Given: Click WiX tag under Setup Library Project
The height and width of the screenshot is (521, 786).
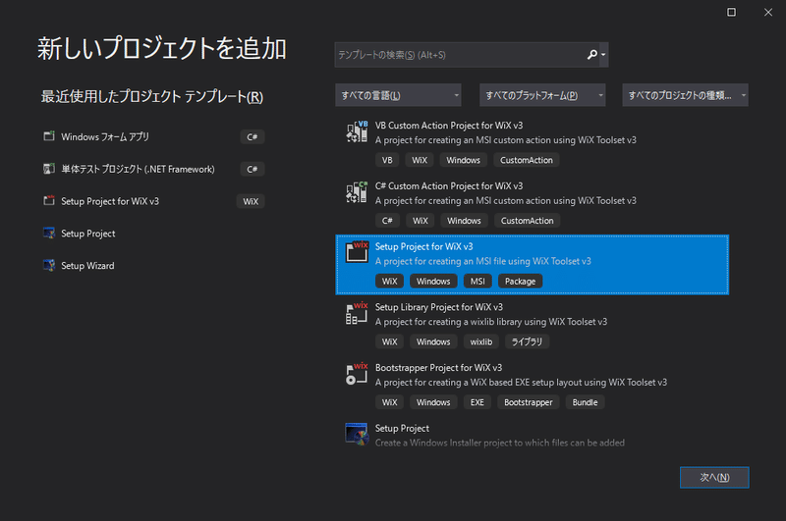Looking at the screenshot, I should tap(389, 341).
